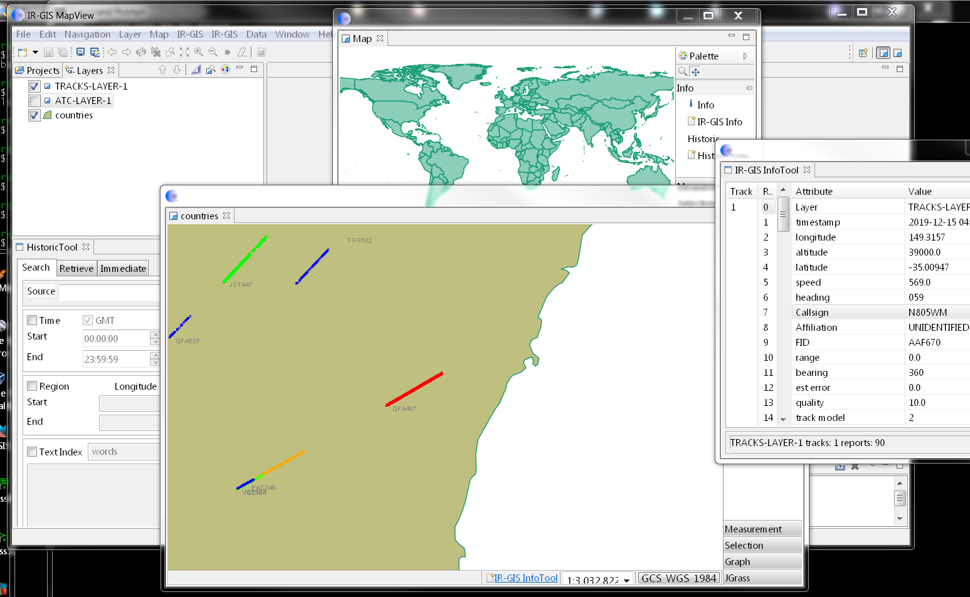Click the IR-GIS InfoTool status link
The height and width of the screenshot is (597, 970).
click(x=525, y=578)
